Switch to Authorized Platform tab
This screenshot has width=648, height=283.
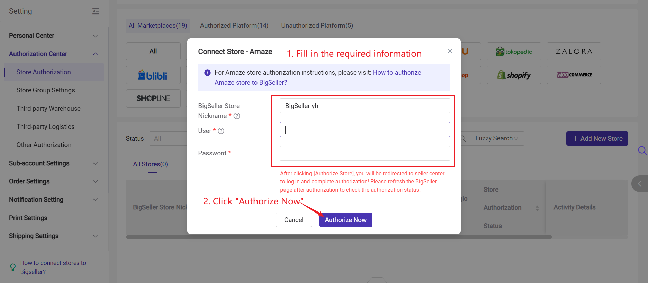234,26
